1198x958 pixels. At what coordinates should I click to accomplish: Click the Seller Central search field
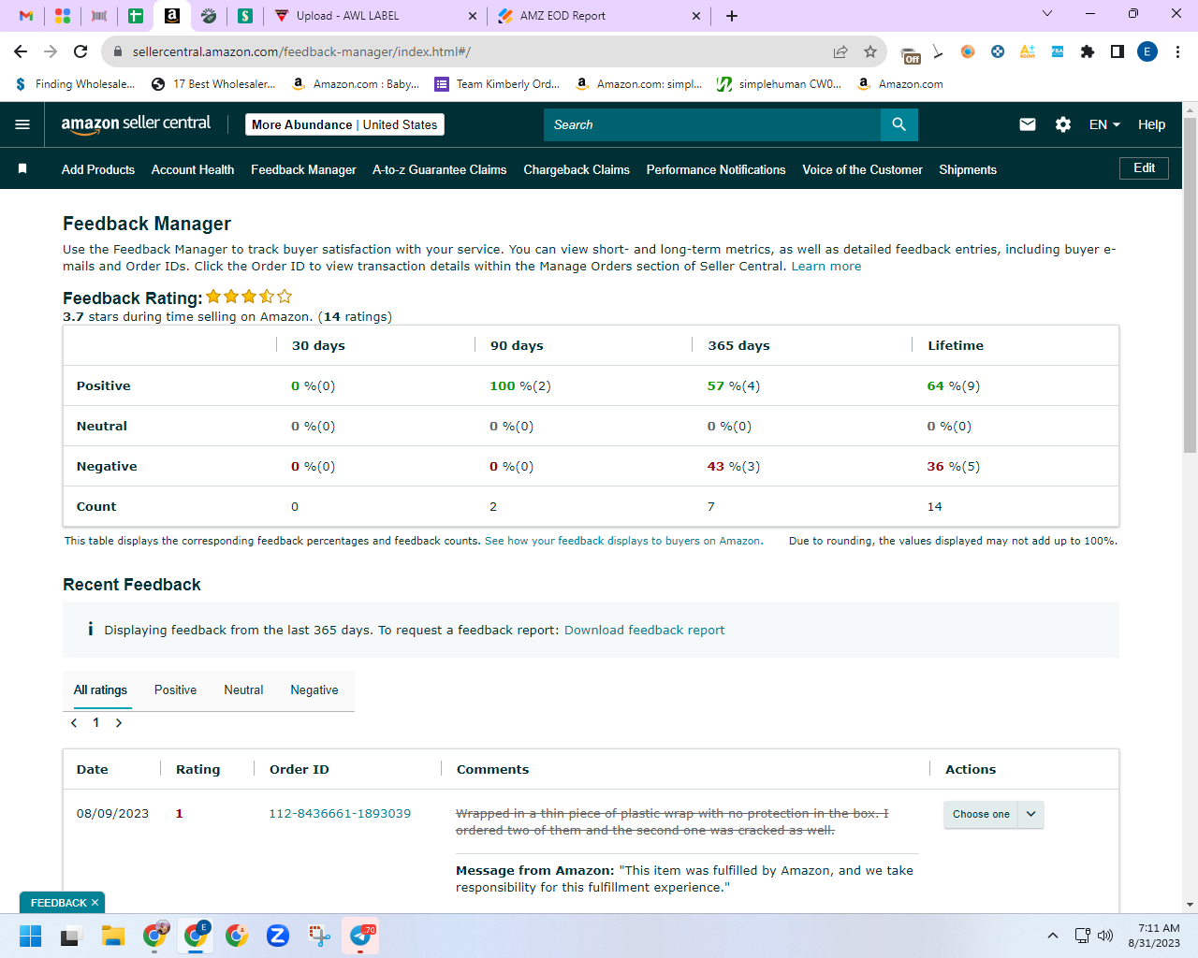point(712,124)
